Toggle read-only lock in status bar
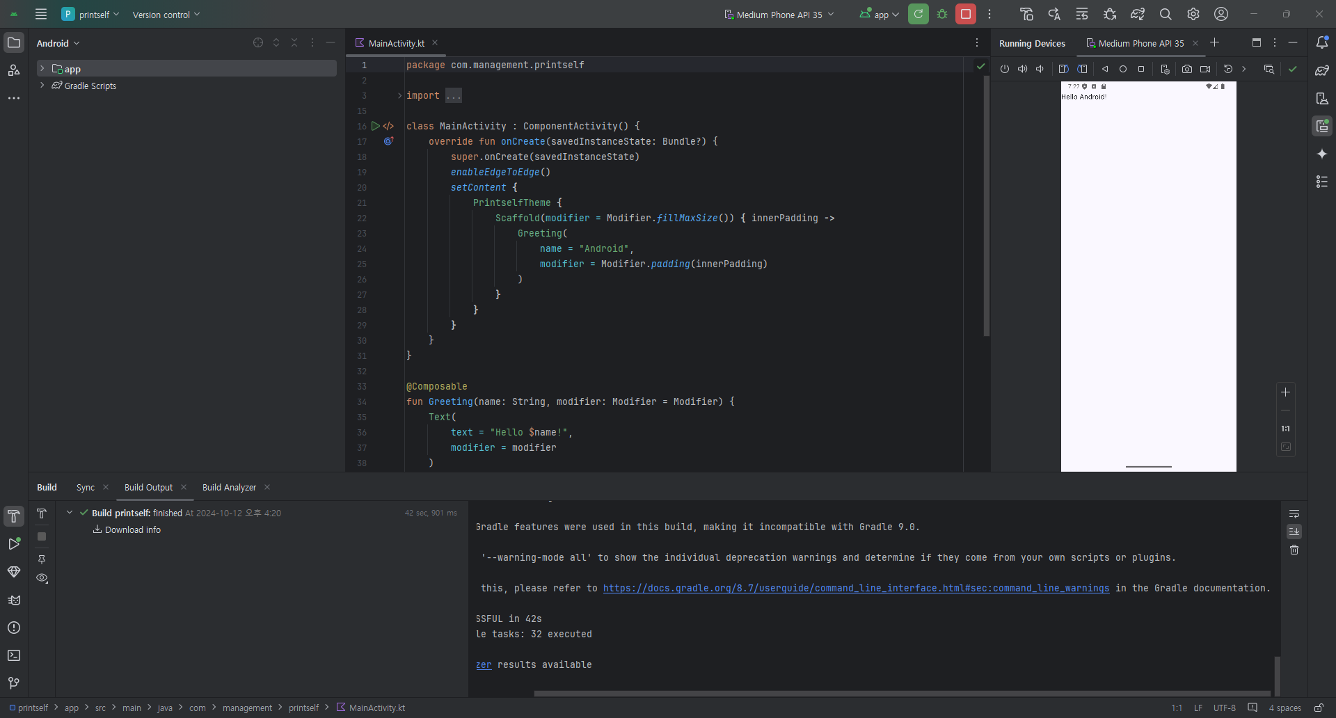The height and width of the screenshot is (718, 1336). [x=1319, y=708]
